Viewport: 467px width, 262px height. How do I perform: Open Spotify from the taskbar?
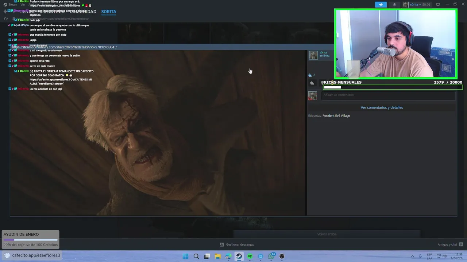tap(250, 256)
